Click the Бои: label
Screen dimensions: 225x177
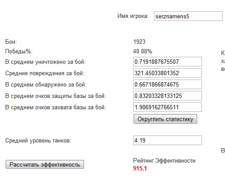[11, 42]
